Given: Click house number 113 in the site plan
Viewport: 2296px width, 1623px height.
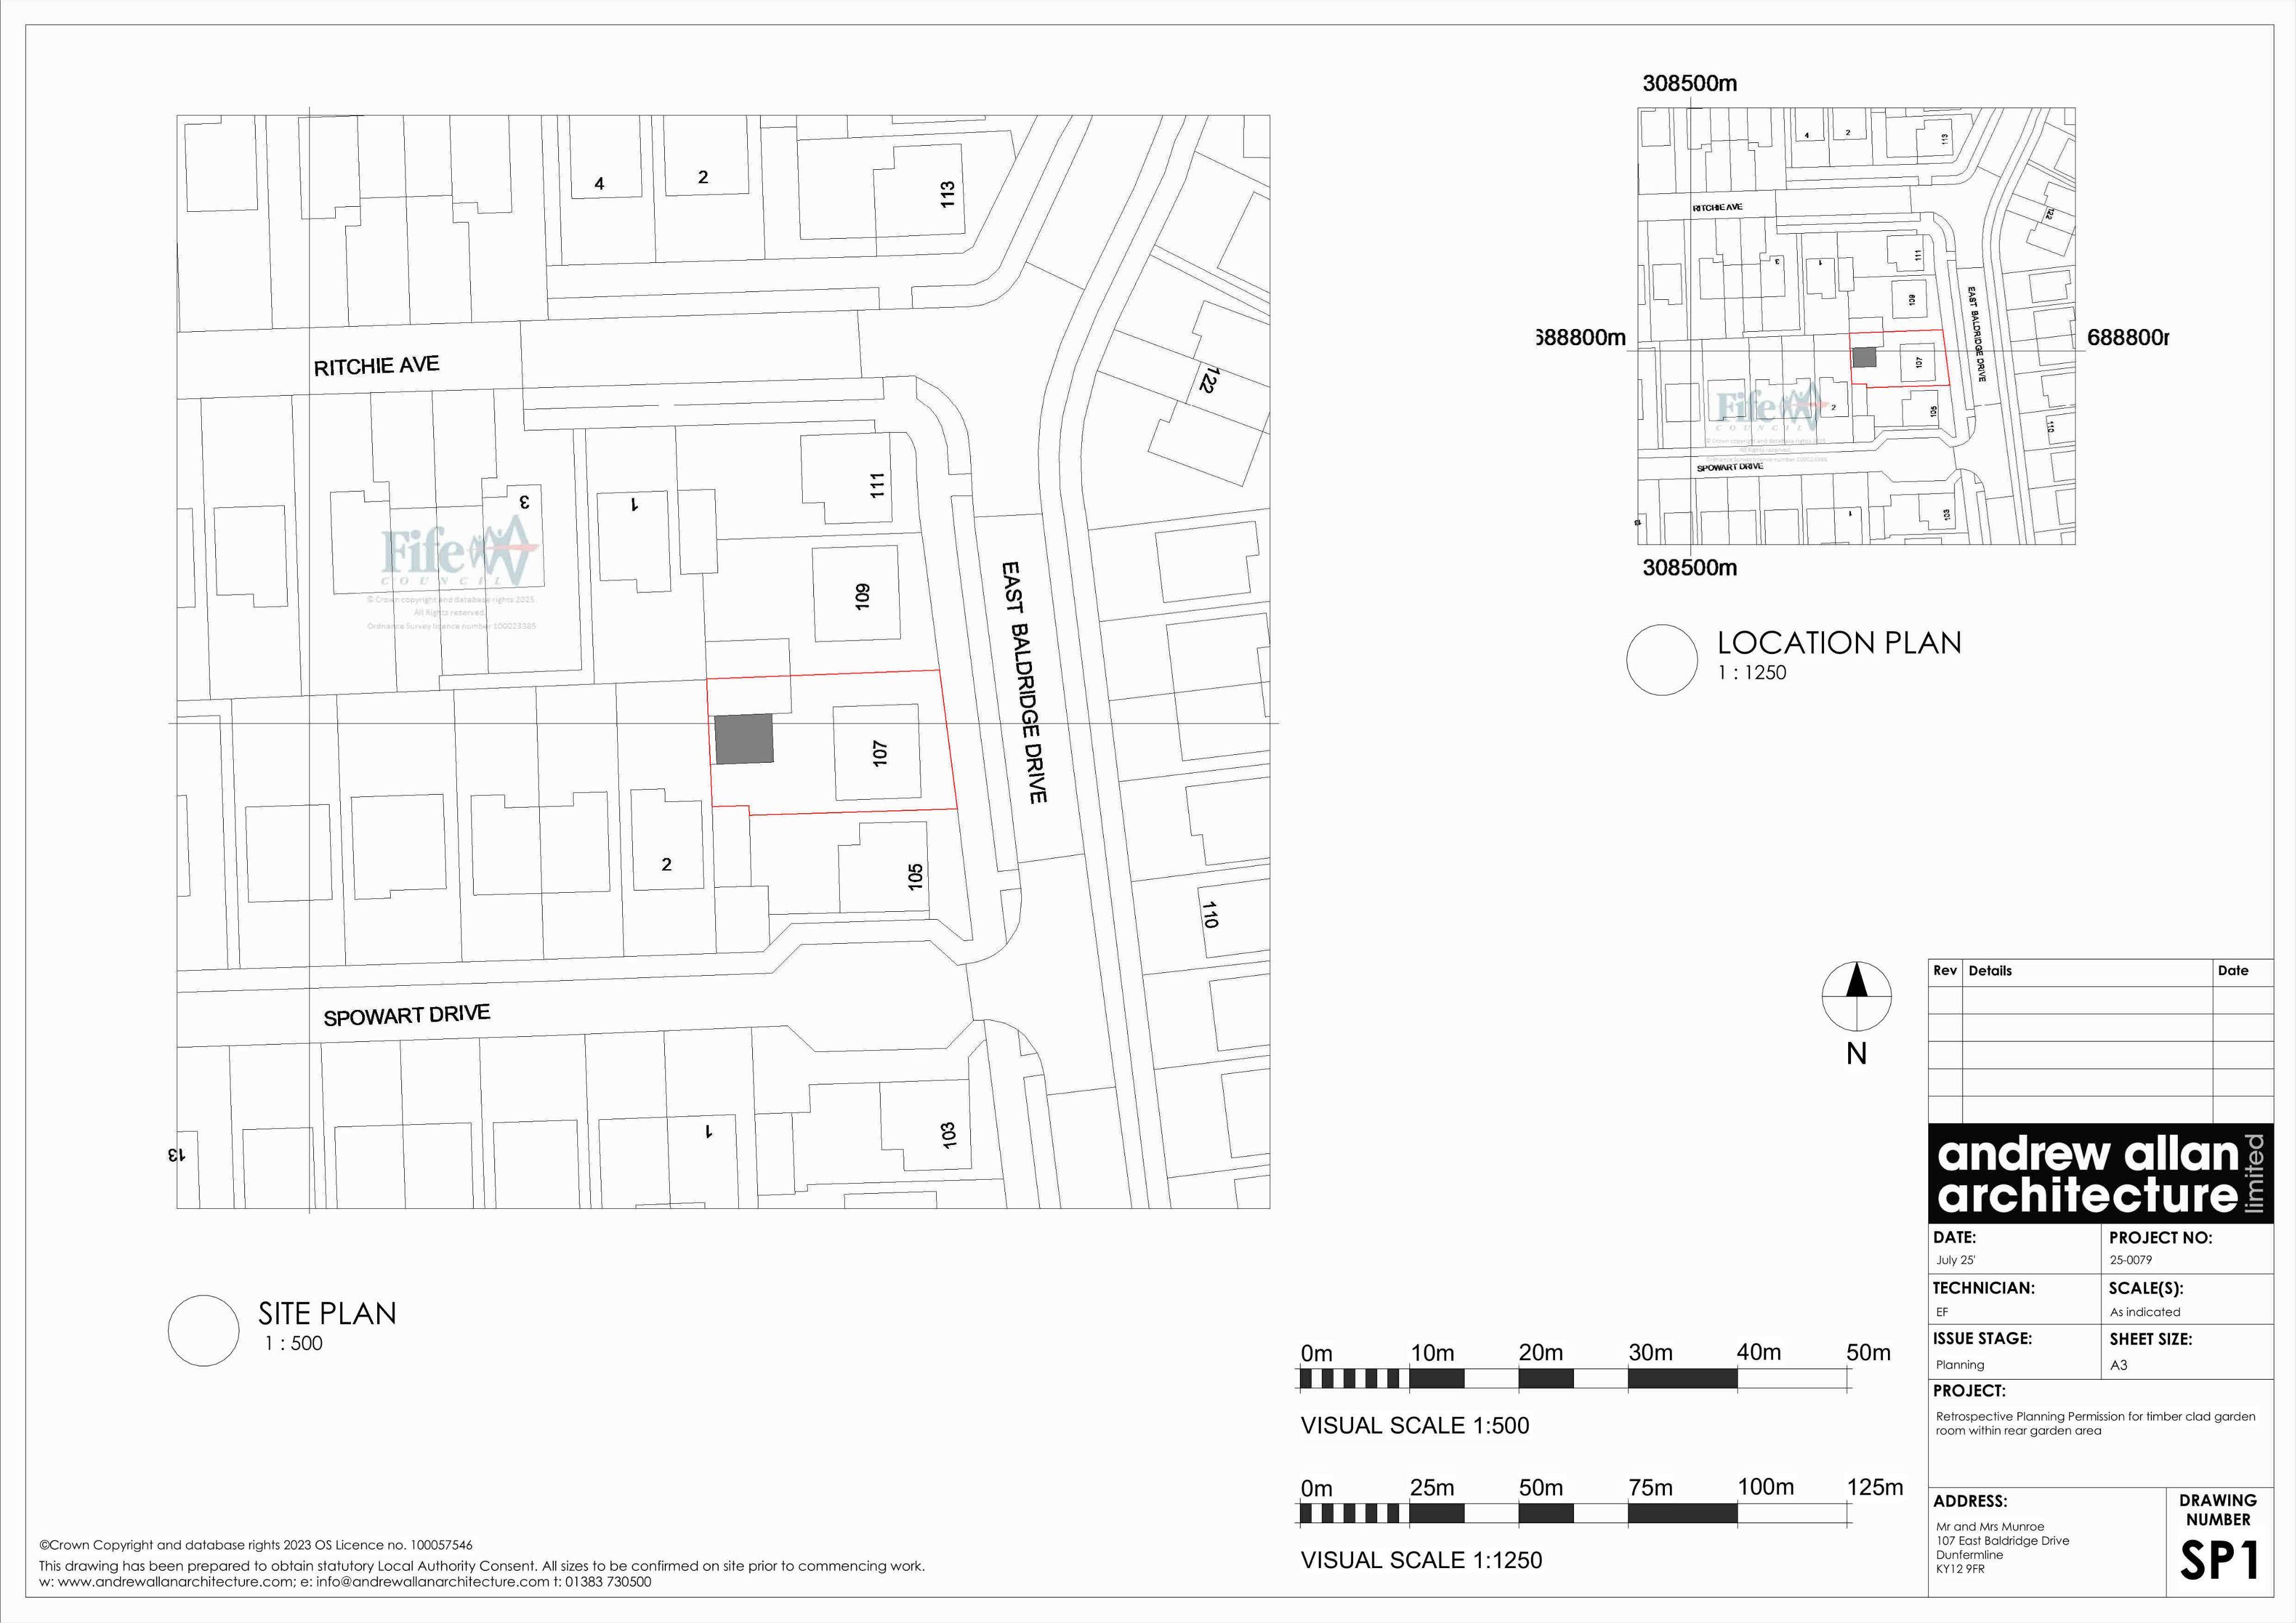Looking at the screenshot, I should coord(947,194).
